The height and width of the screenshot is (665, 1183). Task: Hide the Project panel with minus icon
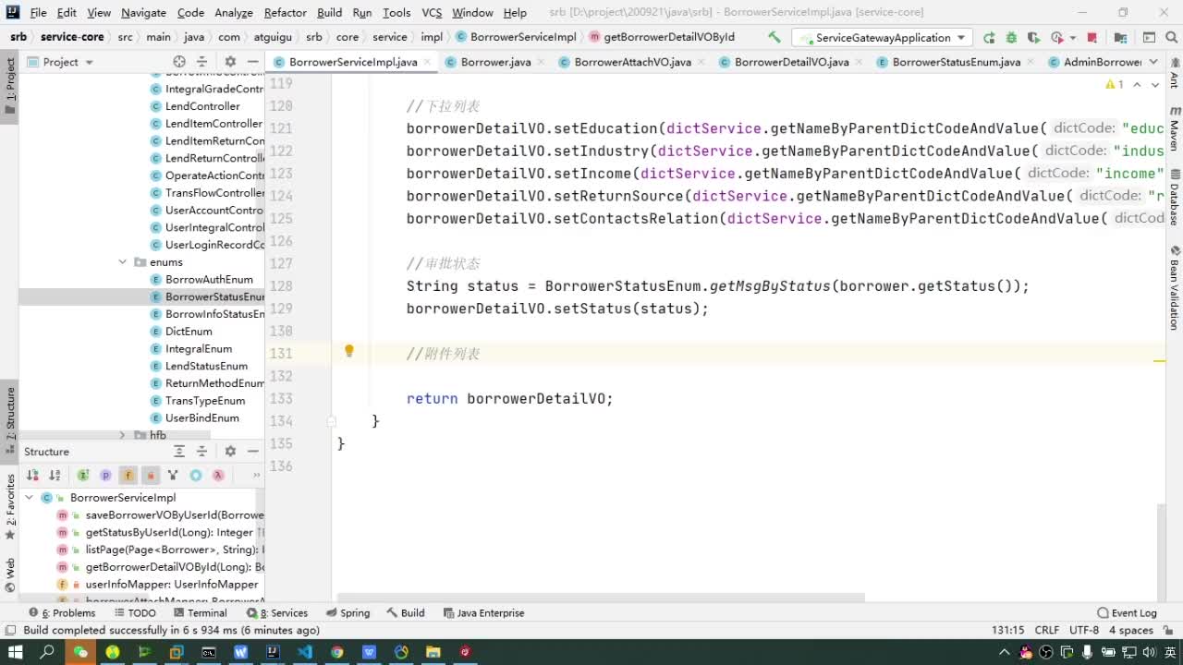252,62
